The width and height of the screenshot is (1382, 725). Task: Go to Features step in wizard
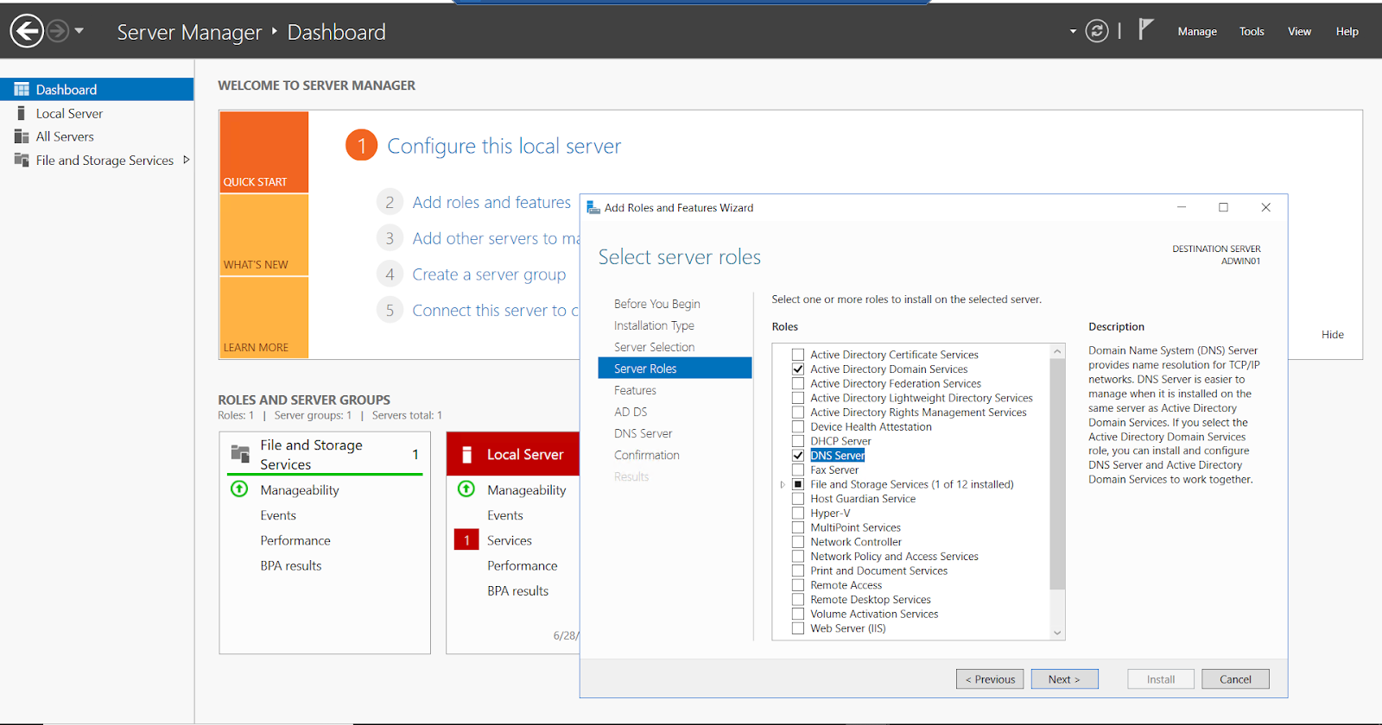pos(635,390)
